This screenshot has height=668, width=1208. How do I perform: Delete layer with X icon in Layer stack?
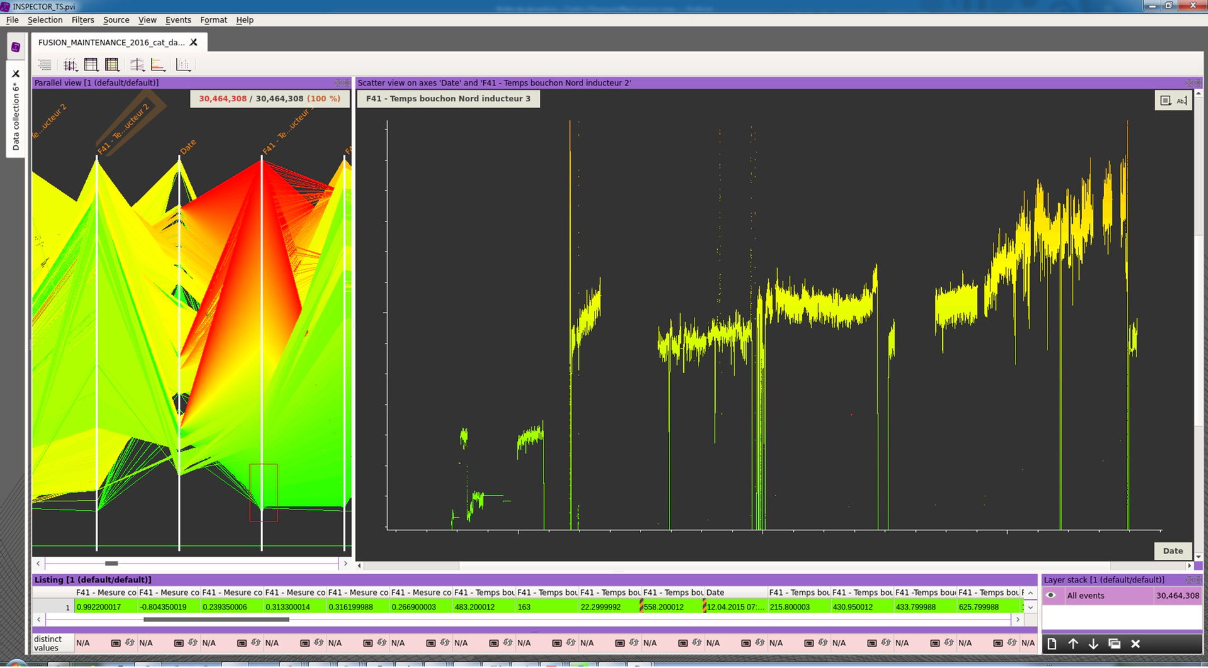1136,643
